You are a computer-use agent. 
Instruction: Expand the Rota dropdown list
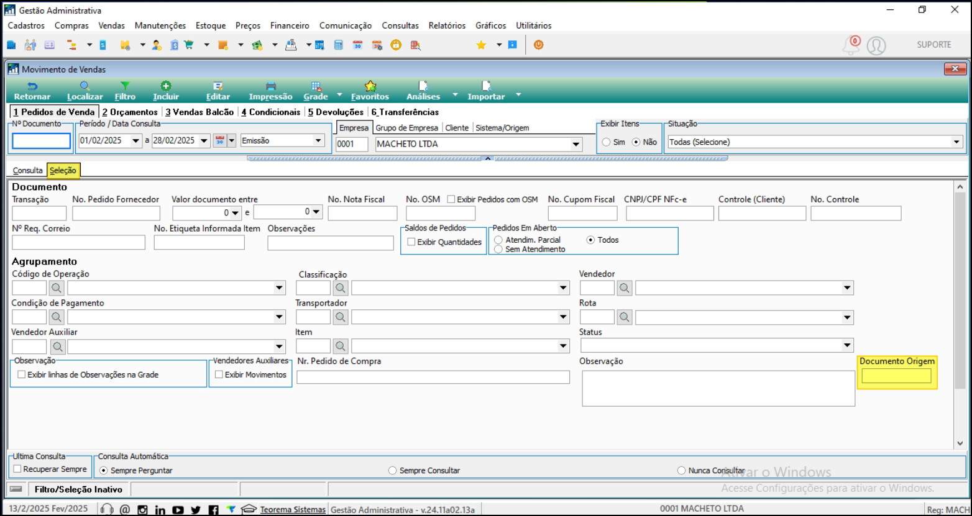click(847, 317)
